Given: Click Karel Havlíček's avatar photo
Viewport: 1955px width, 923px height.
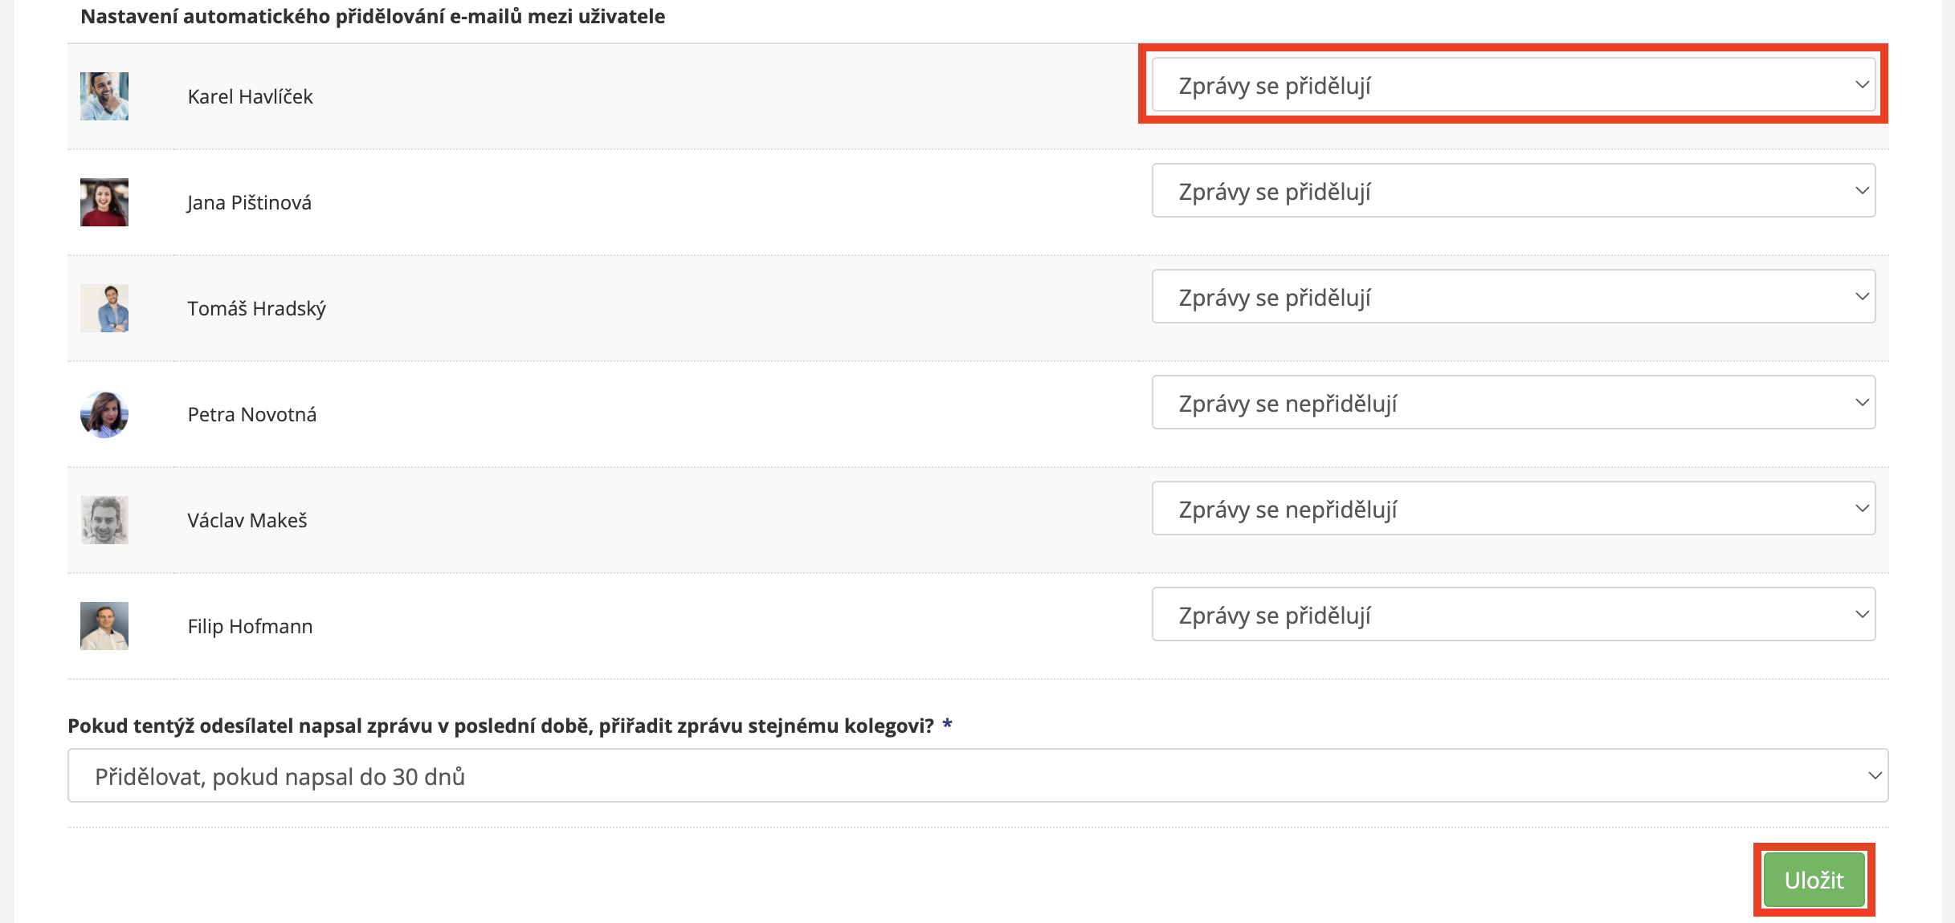Looking at the screenshot, I should (104, 96).
